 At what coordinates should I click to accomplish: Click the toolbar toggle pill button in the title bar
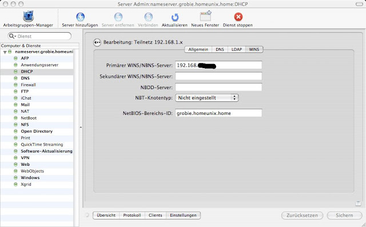[359, 4]
